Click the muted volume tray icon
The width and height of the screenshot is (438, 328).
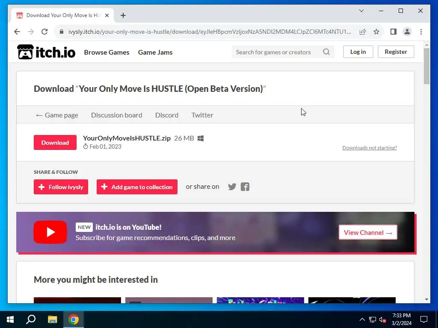pyautogui.click(x=382, y=319)
